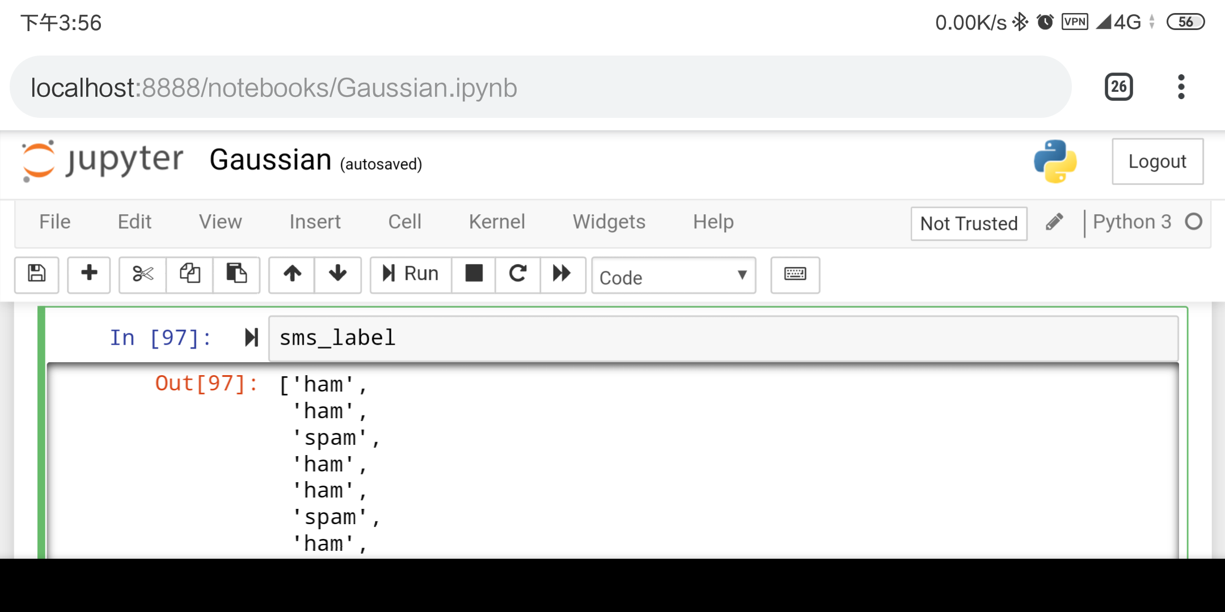
Task: Open the Kernel menu
Action: tap(497, 222)
